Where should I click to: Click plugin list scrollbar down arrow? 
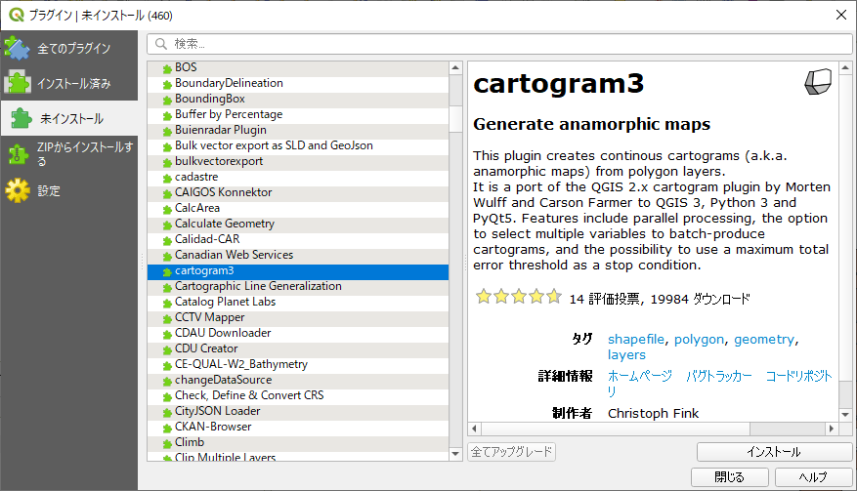[455, 454]
